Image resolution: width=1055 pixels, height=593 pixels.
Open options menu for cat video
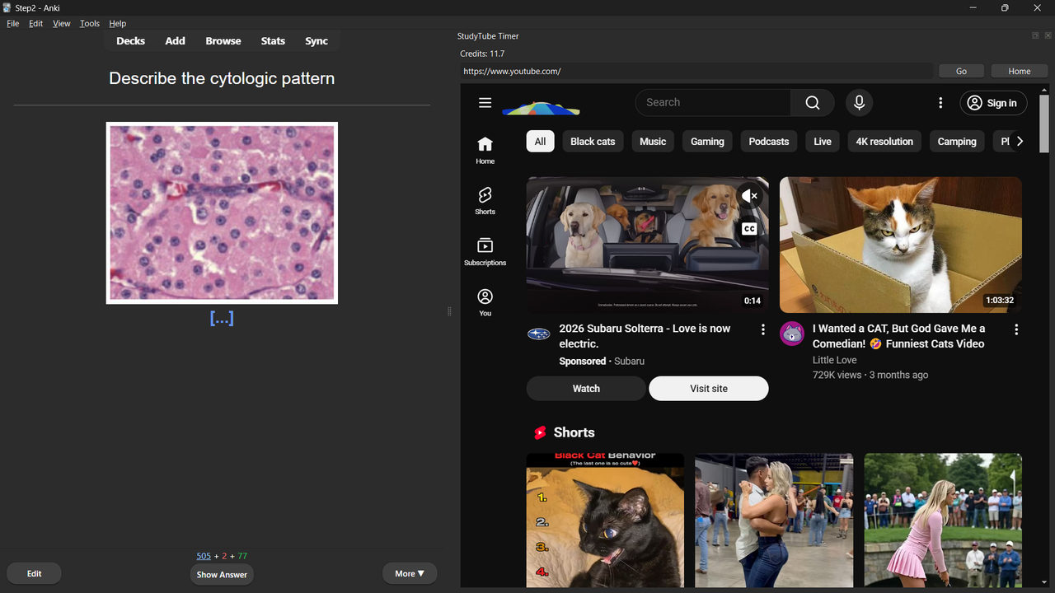[1016, 329]
